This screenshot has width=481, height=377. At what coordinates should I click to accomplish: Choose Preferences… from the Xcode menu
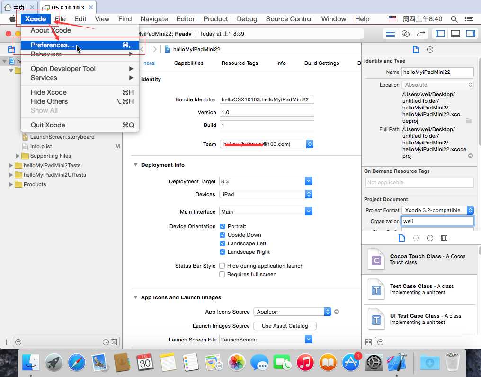tap(80, 45)
